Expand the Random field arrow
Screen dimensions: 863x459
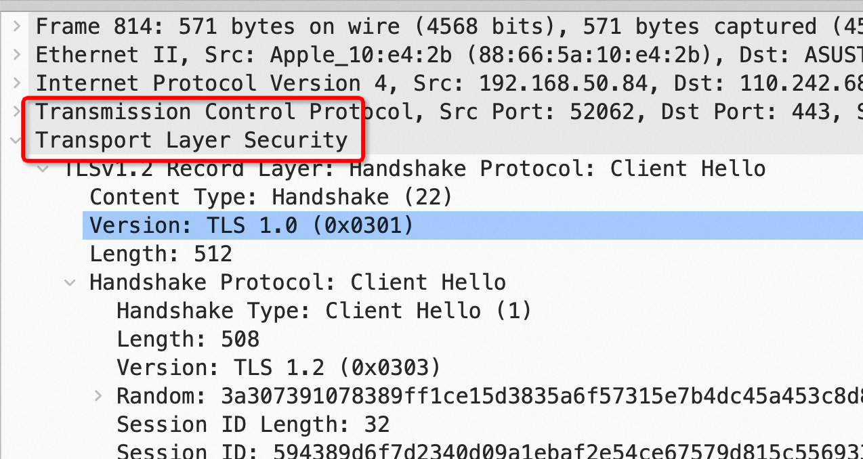click(x=98, y=395)
